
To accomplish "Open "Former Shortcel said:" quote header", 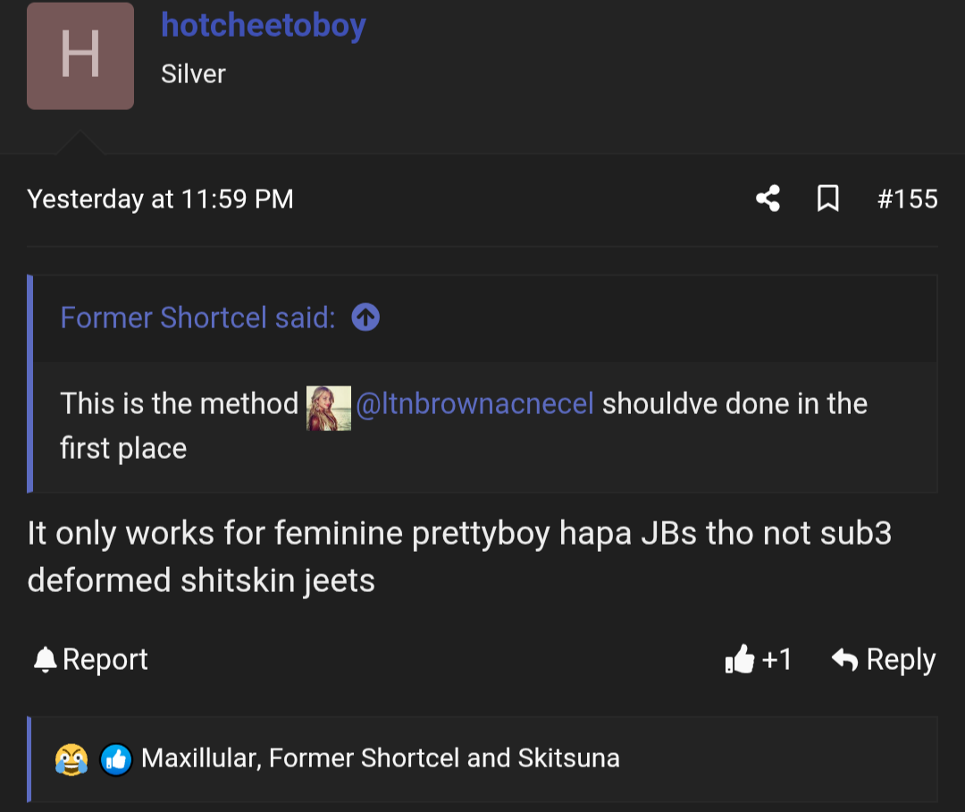I will [x=197, y=317].
